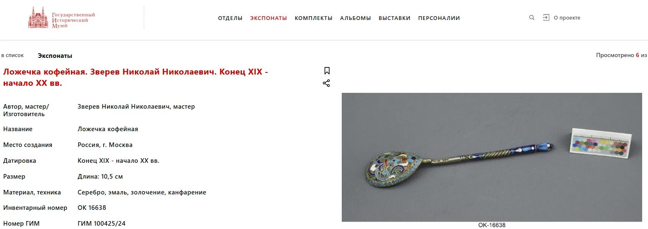Click the Экспонаты breadcrumb
This screenshot has width=648, height=229.
(x=55, y=56)
